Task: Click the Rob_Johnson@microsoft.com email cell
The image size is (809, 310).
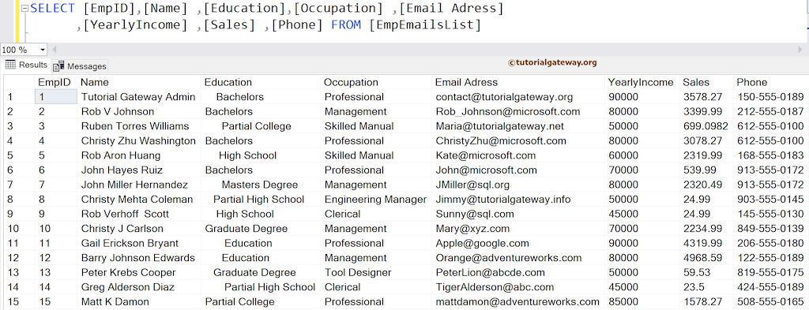Action: (x=518, y=111)
